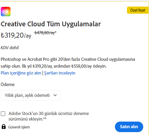Click the Özel fiyat yellow badge

point(138,10)
